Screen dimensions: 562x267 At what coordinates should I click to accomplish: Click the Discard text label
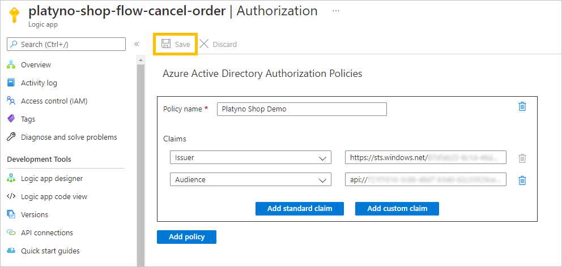(x=225, y=44)
